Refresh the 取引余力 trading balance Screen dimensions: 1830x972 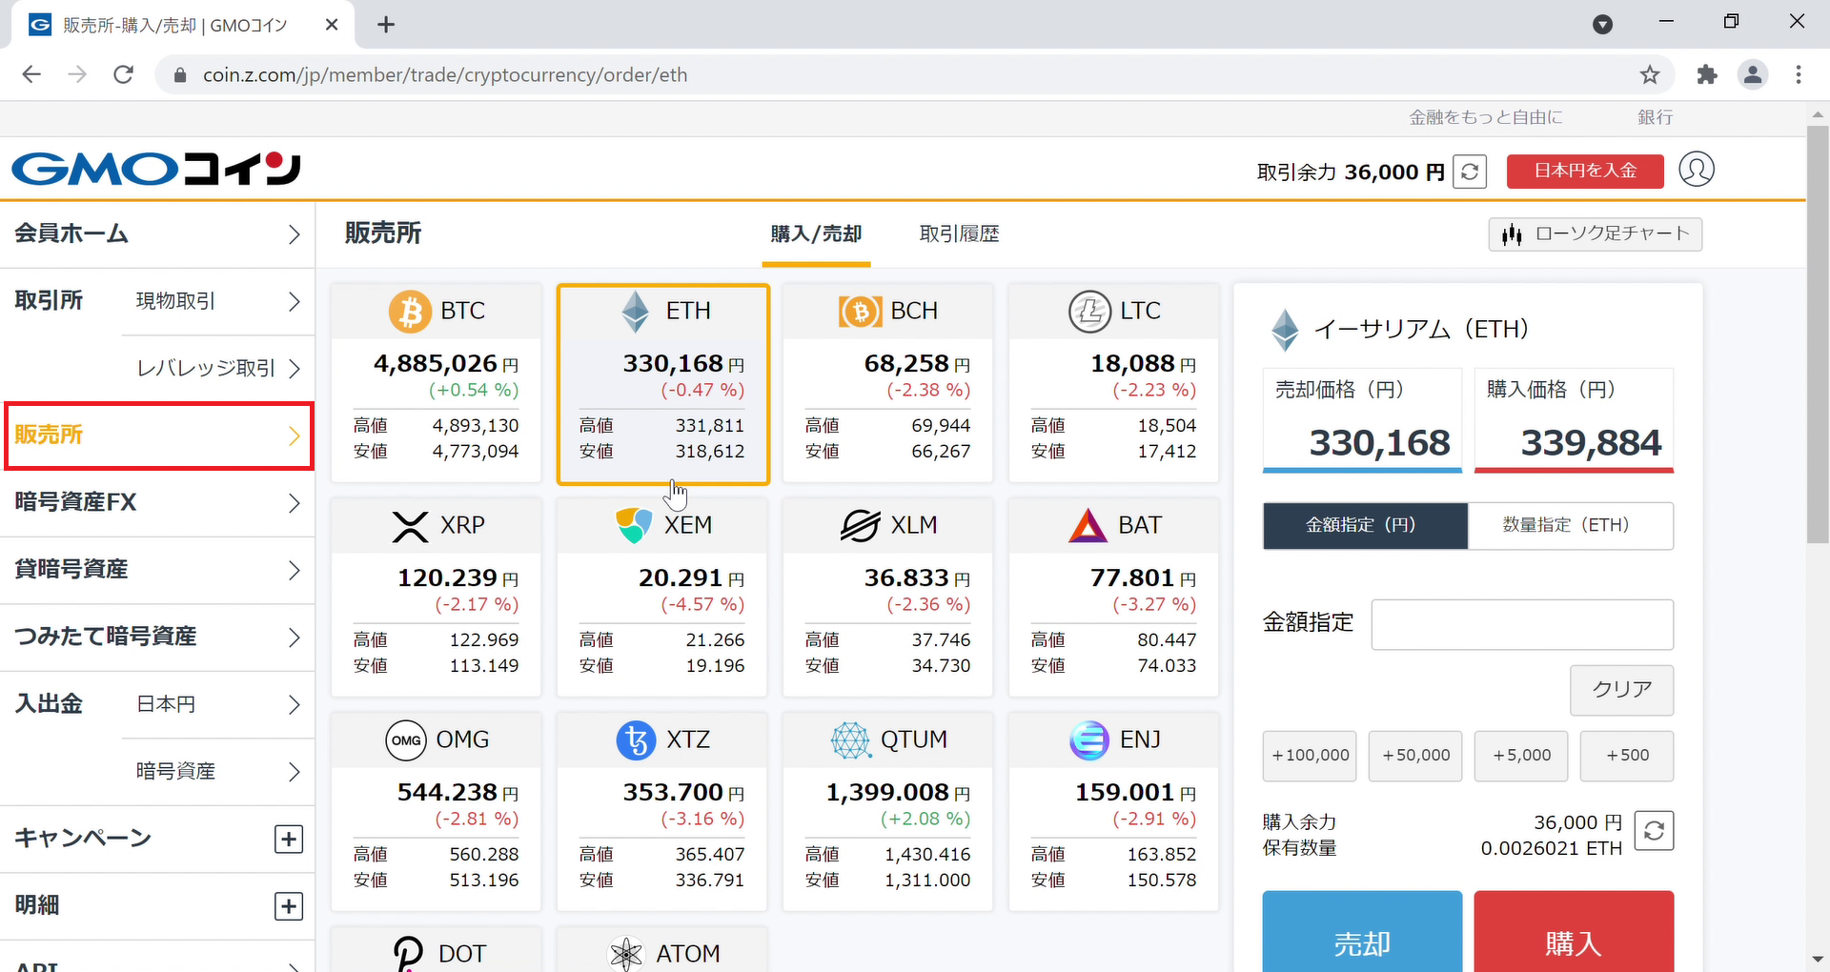click(1469, 172)
